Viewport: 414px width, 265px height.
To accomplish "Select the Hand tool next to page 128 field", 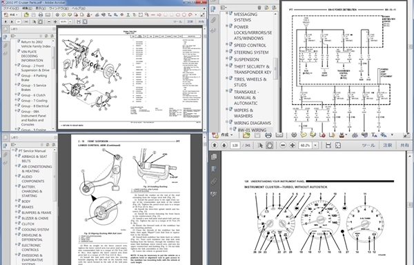I will point(269,145).
